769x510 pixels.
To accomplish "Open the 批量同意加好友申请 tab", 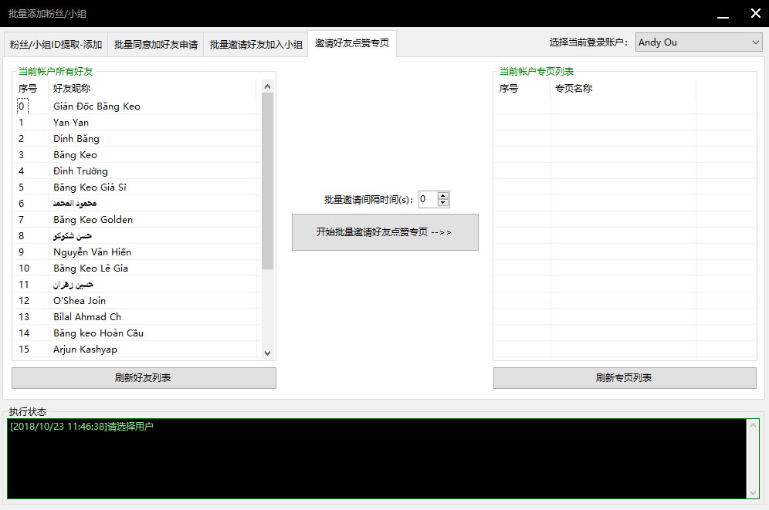I will 156,45.
